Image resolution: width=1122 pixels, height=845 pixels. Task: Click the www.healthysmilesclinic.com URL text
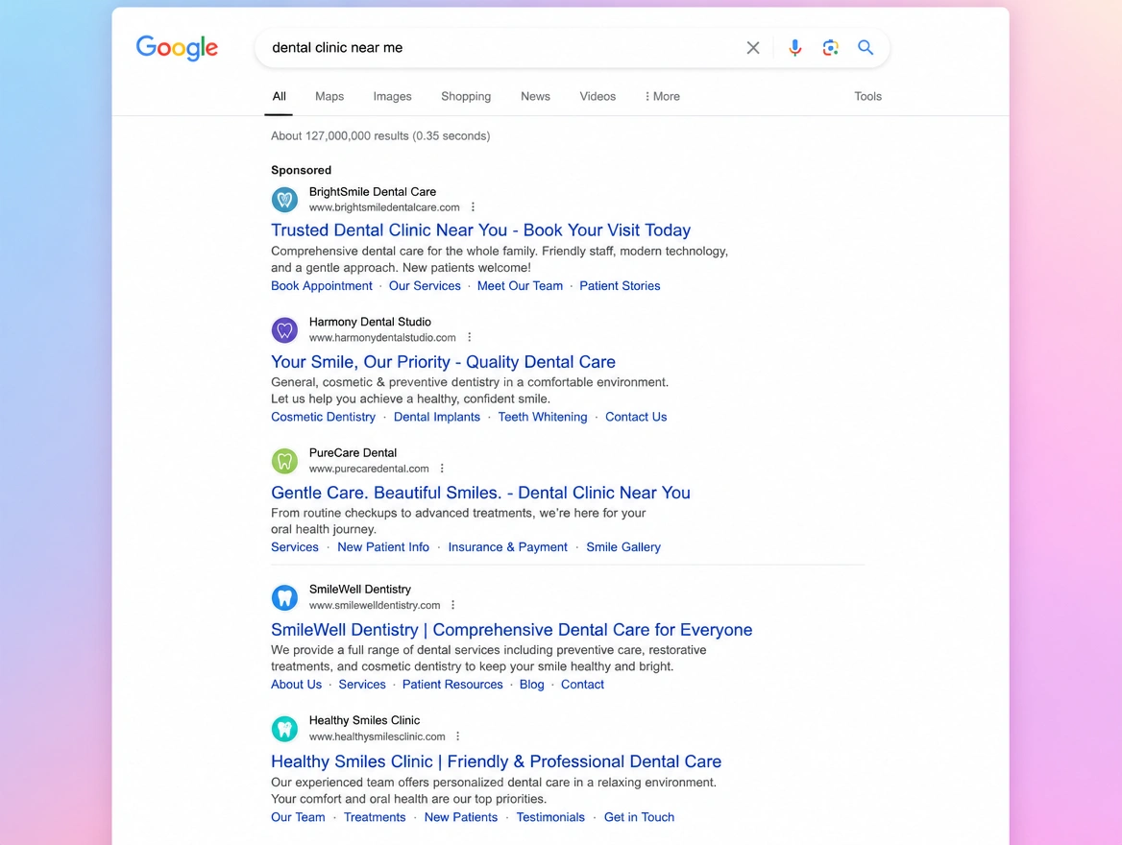point(378,736)
